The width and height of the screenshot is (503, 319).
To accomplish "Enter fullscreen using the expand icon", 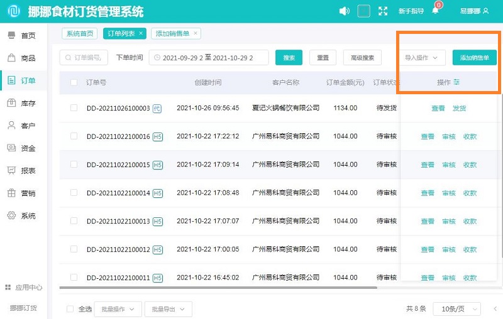I will click(x=383, y=11).
